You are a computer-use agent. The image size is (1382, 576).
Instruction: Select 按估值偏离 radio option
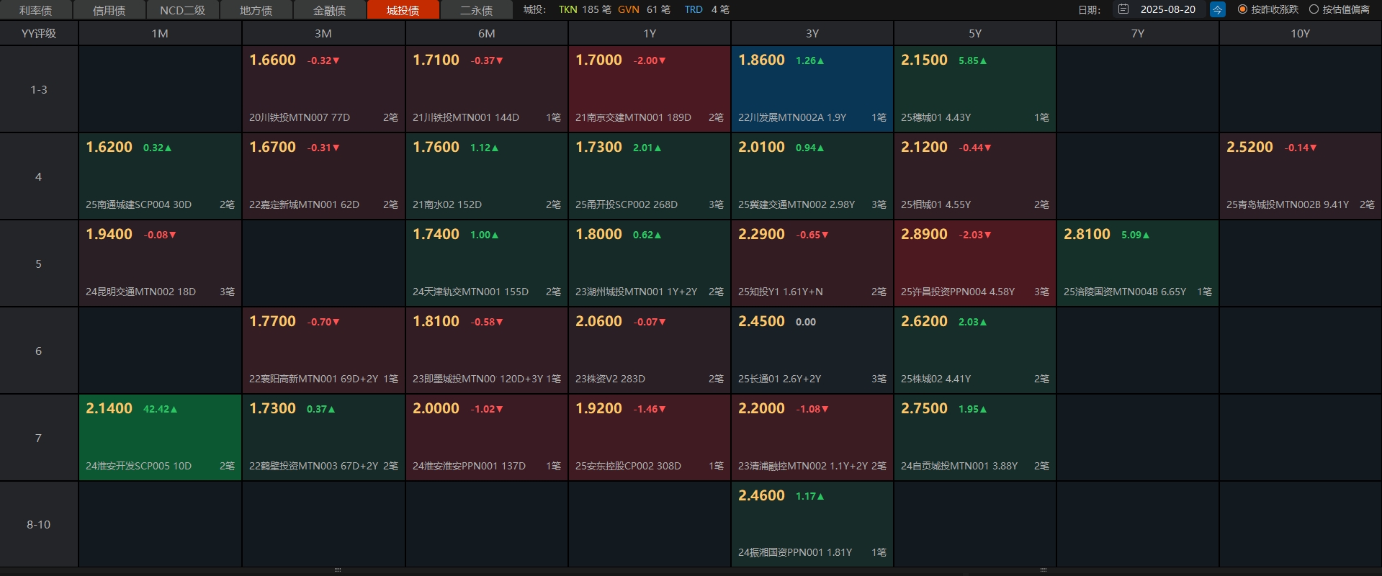point(1340,9)
